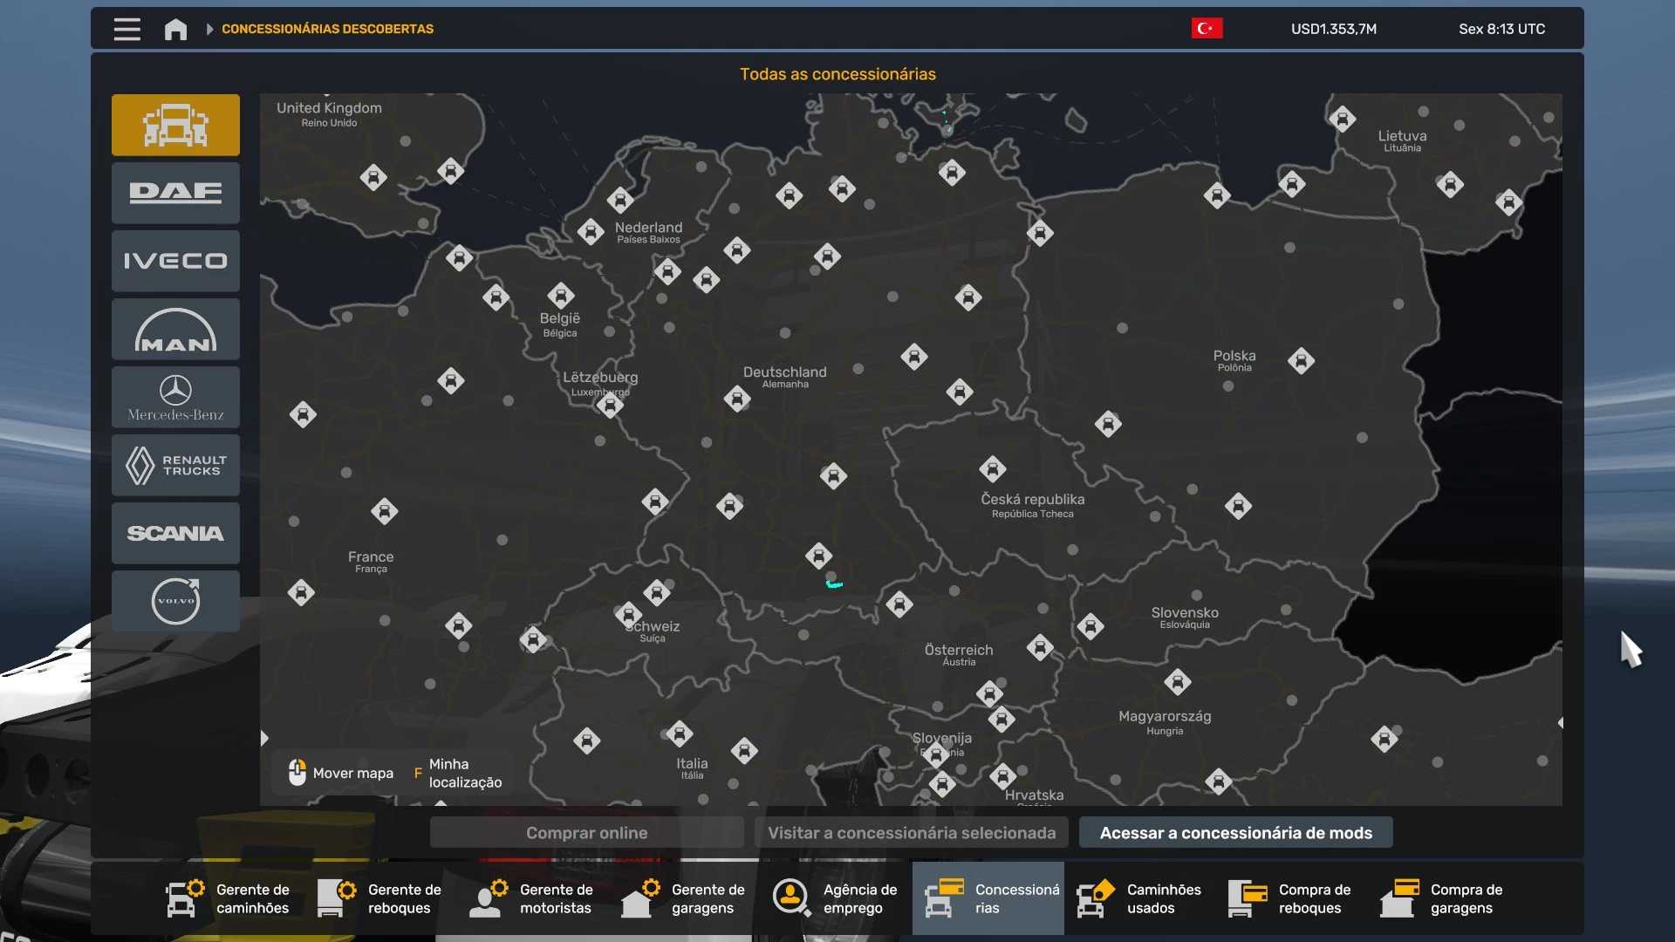
Task: Select the dealer marker near Polska label
Action: click(x=1301, y=360)
